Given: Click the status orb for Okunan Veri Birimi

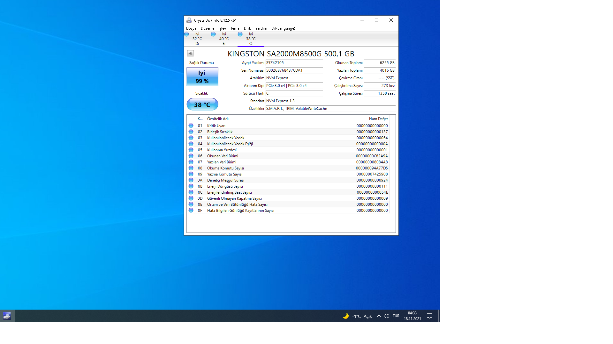Looking at the screenshot, I should pyautogui.click(x=191, y=156).
